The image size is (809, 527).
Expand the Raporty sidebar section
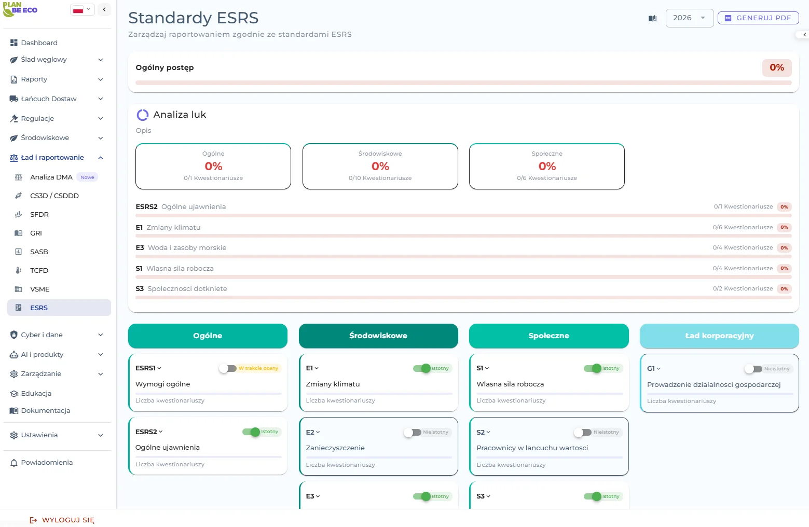35,79
